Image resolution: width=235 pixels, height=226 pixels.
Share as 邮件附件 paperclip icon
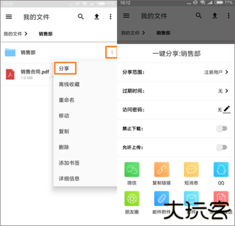click(x=161, y=199)
